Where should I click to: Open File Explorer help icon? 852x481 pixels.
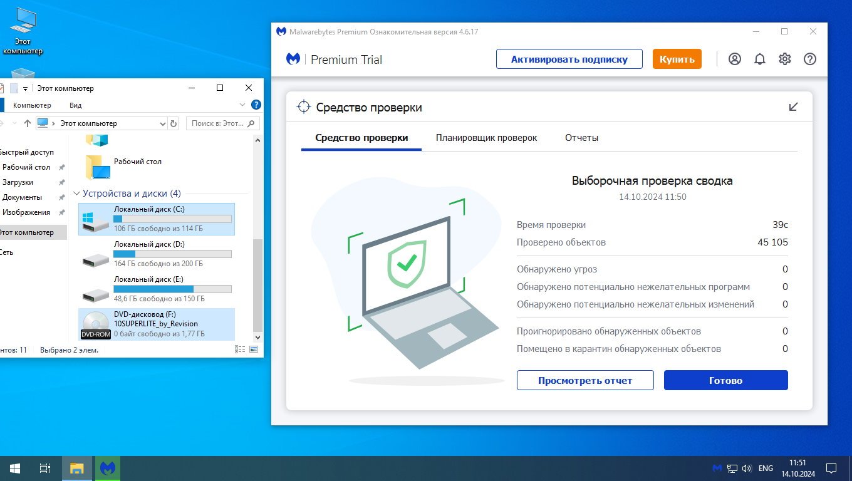click(x=256, y=105)
